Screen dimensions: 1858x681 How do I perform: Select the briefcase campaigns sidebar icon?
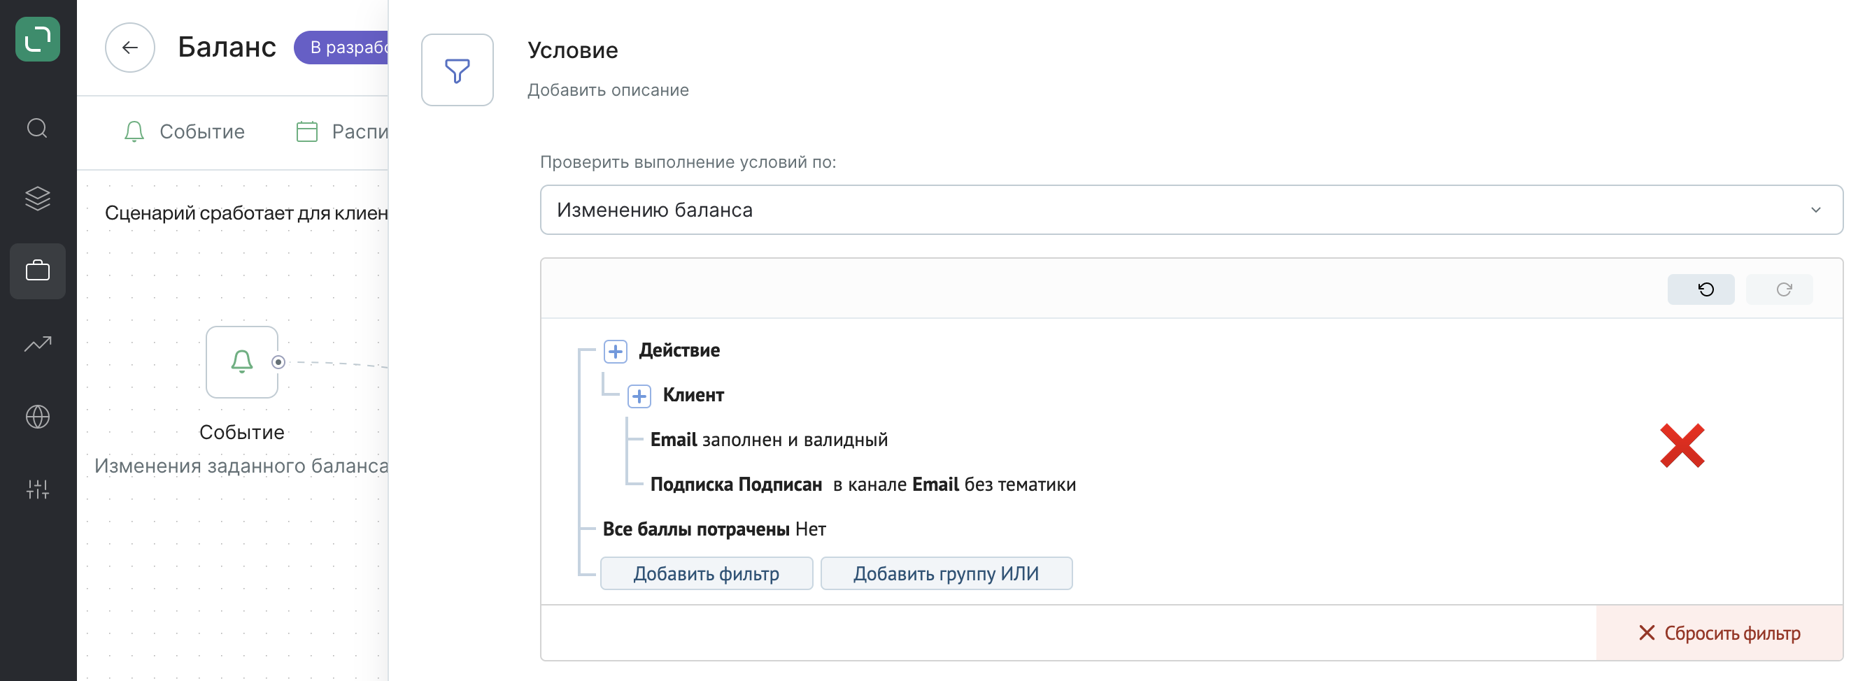[38, 271]
